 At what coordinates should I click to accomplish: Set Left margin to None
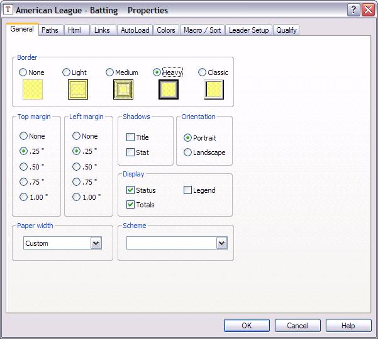click(x=76, y=136)
